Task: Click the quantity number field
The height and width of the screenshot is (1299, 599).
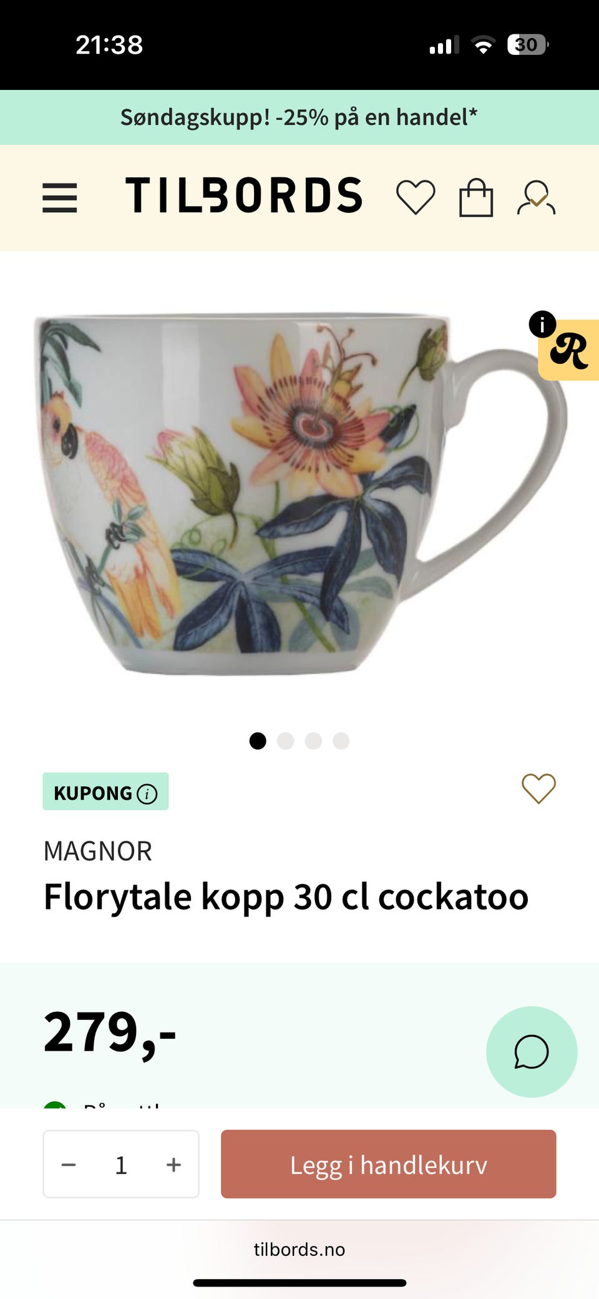Action: pos(121,1164)
